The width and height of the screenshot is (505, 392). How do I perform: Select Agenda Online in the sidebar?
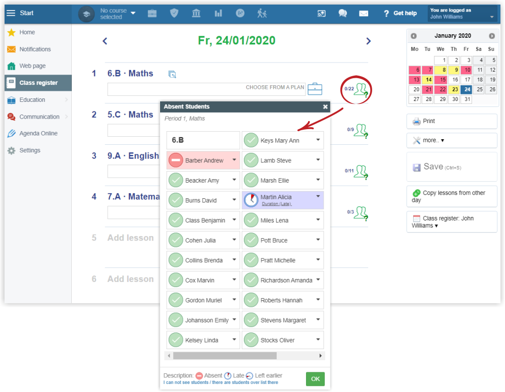click(x=38, y=134)
